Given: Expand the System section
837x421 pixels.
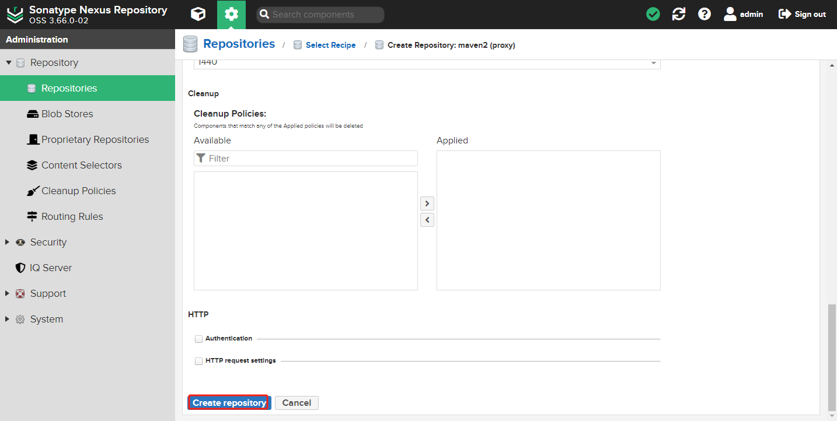Looking at the screenshot, I should 8,319.
